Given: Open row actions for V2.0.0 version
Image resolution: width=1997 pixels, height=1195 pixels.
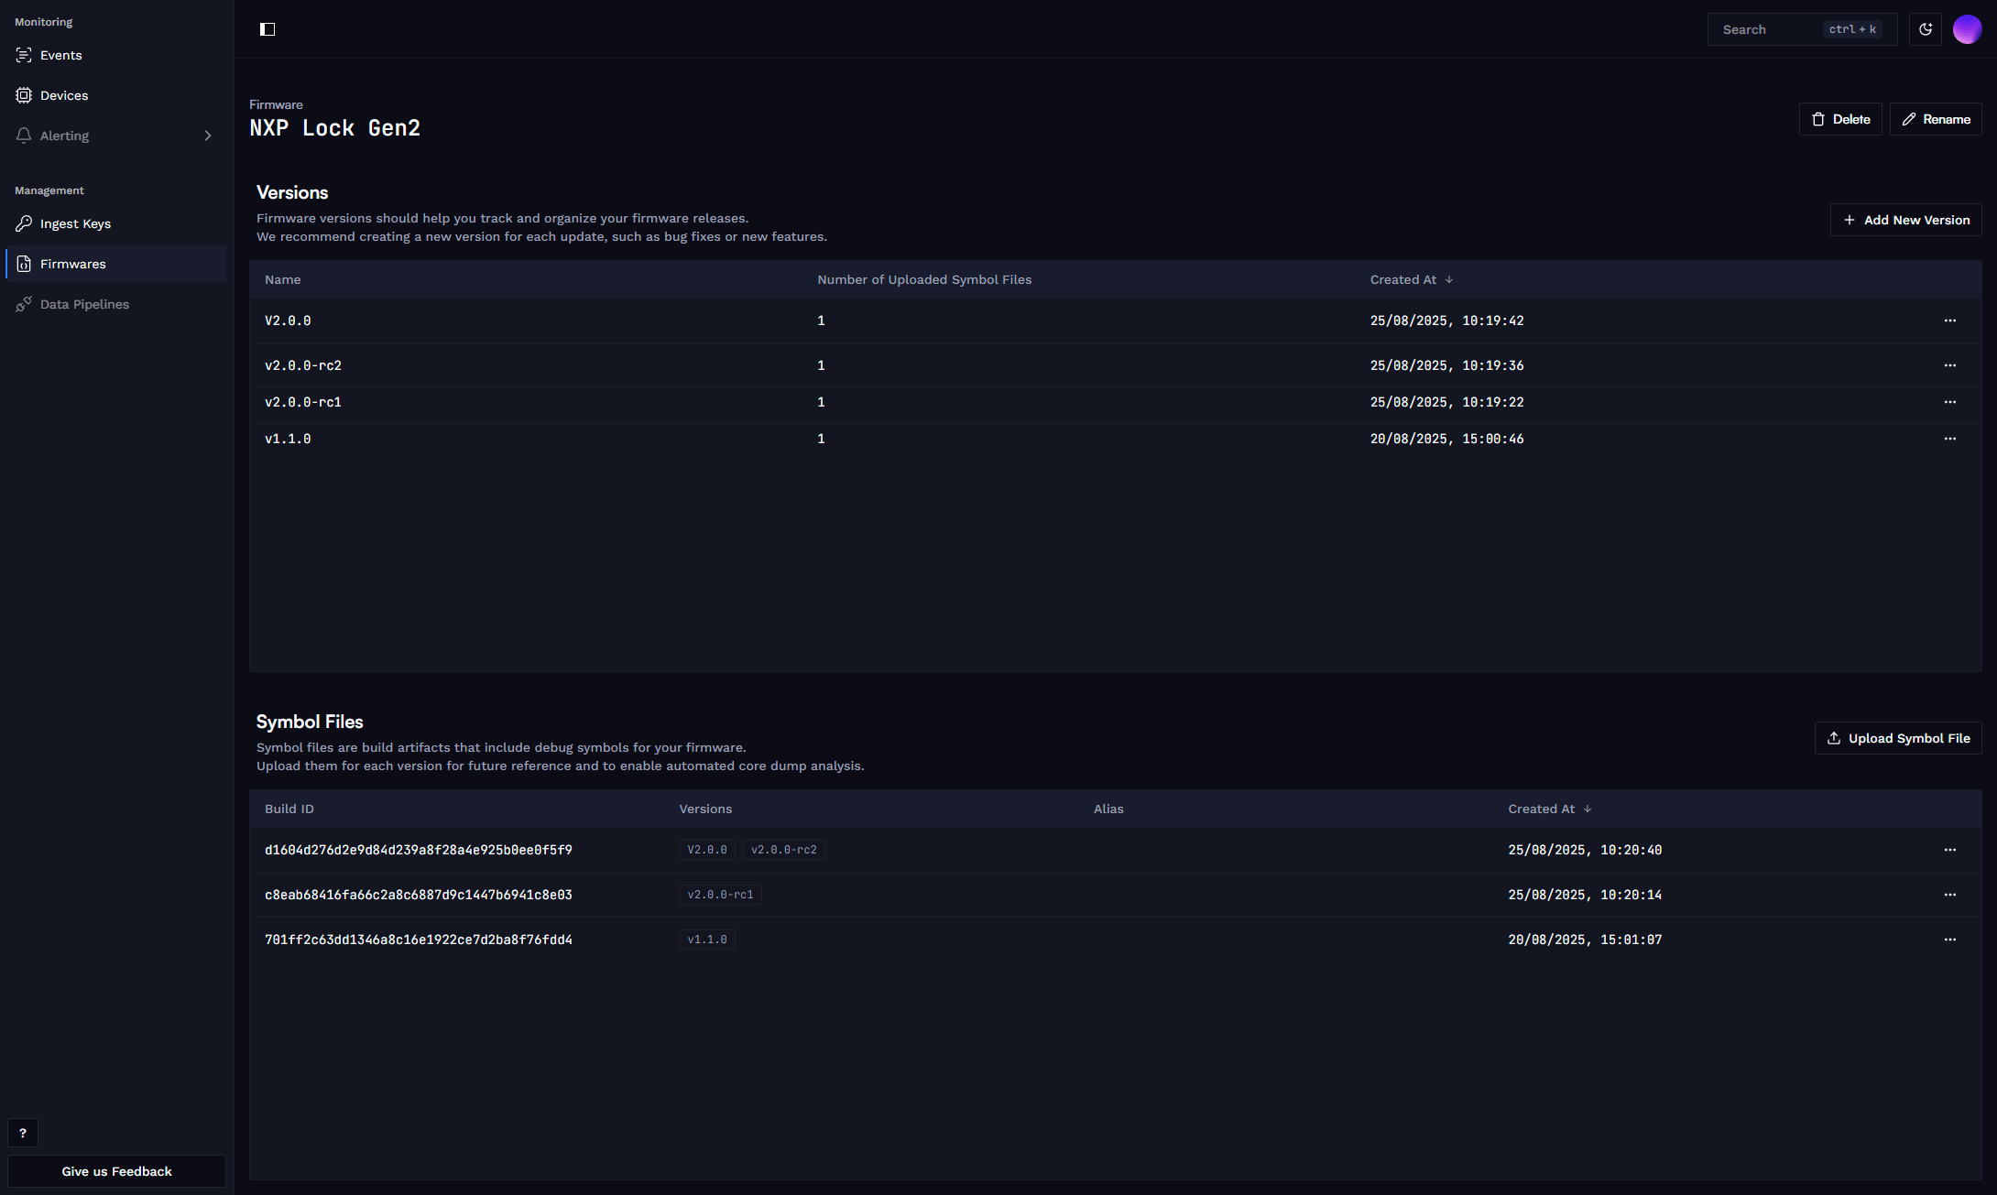Looking at the screenshot, I should click(1950, 320).
